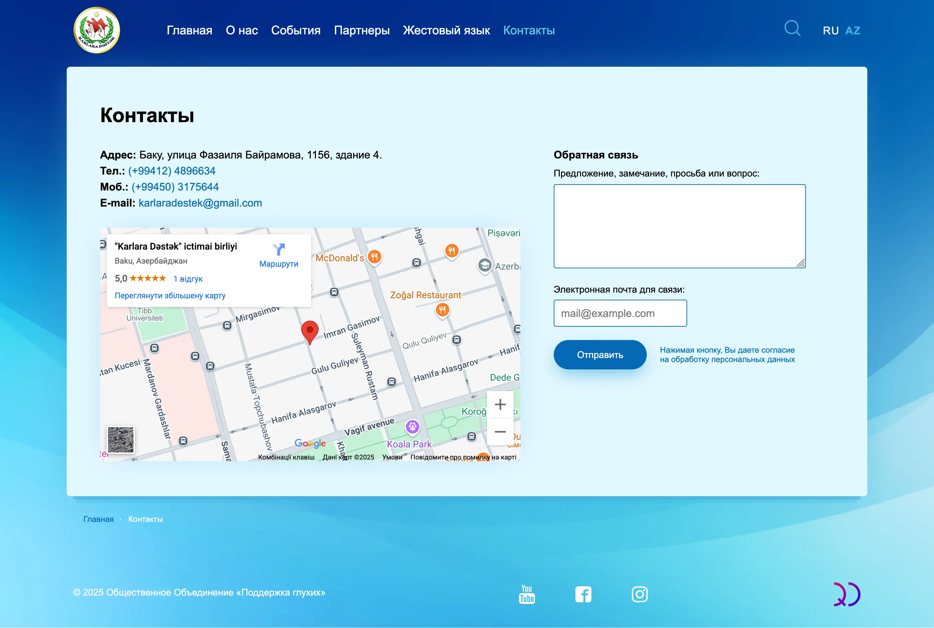The width and height of the screenshot is (934, 628).
Task: Click the Маршрути directions arrow icon
Action: coord(279,250)
